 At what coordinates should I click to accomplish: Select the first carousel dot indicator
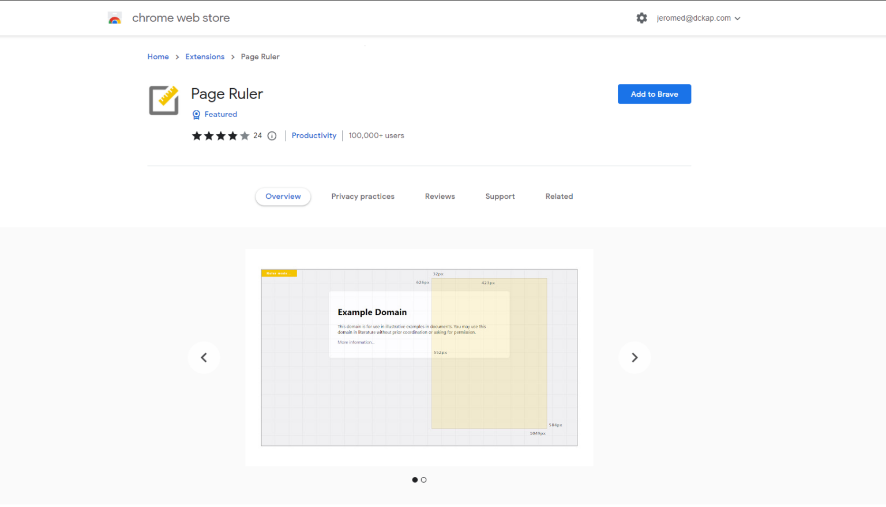[x=415, y=479]
